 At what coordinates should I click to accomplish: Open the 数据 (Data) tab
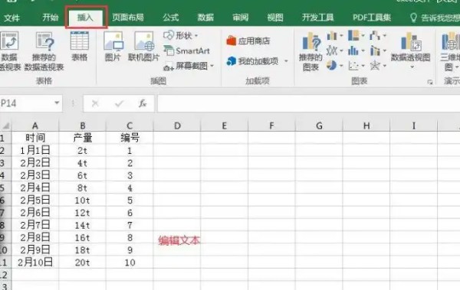pos(205,18)
